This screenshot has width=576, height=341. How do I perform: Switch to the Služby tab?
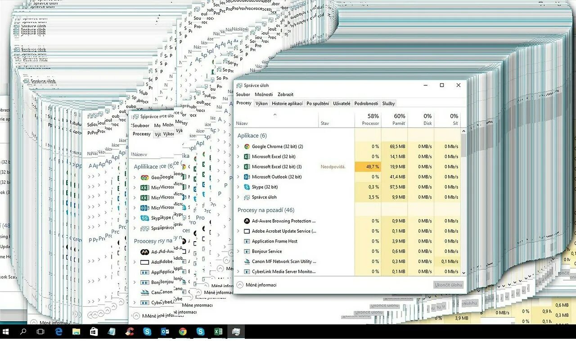click(388, 103)
